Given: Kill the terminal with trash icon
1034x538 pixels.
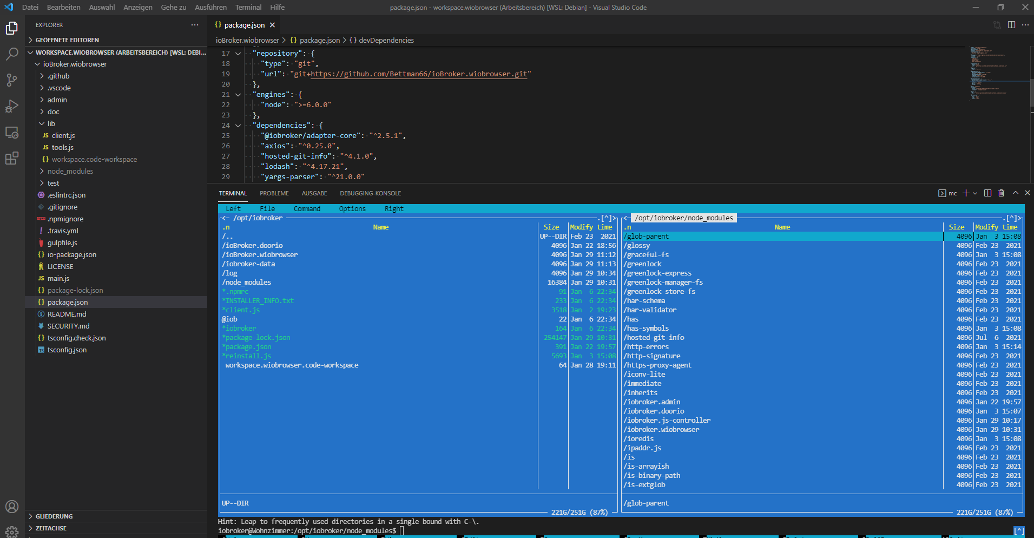Looking at the screenshot, I should pyautogui.click(x=1002, y=193).
